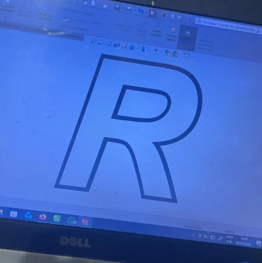This screenshot has height=263, width=262.
Task: Print the document with printer icon
Action: coord(129,9)
